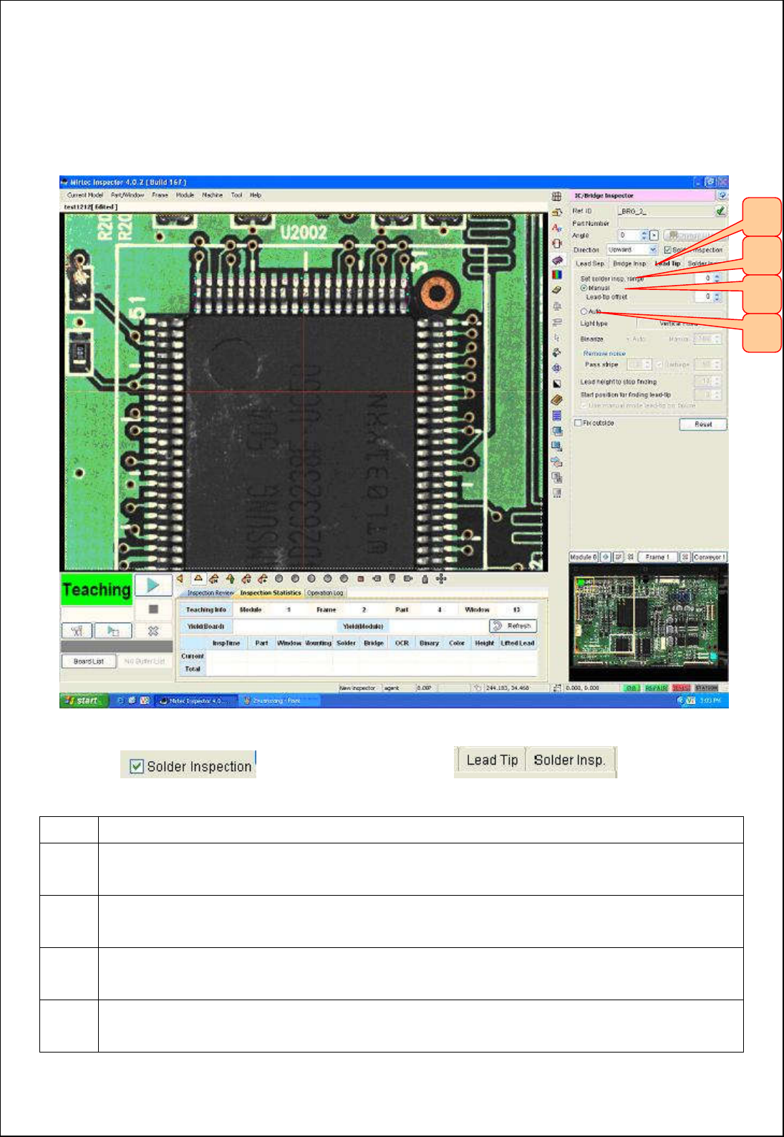Adjust the Angle spinner arrows
784x1137 pixels.
click(x=644, y=235)
